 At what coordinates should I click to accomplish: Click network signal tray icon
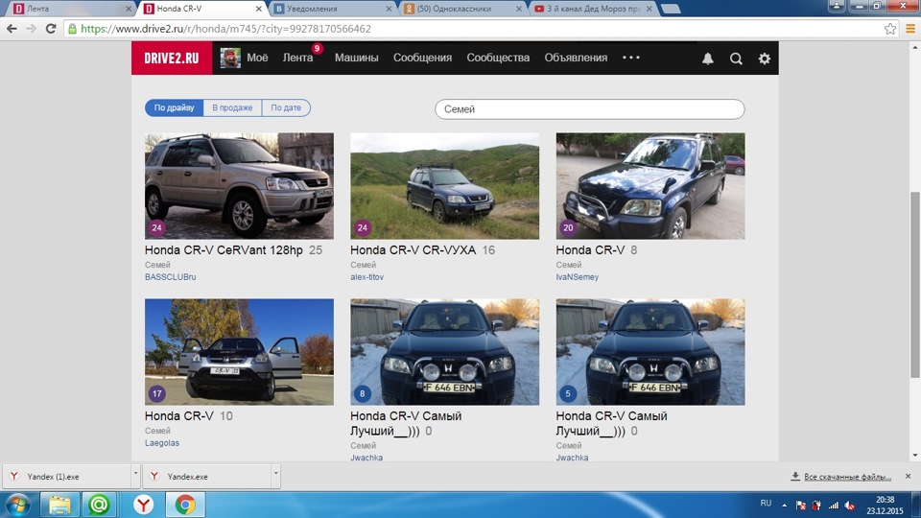tap(834, 506)
